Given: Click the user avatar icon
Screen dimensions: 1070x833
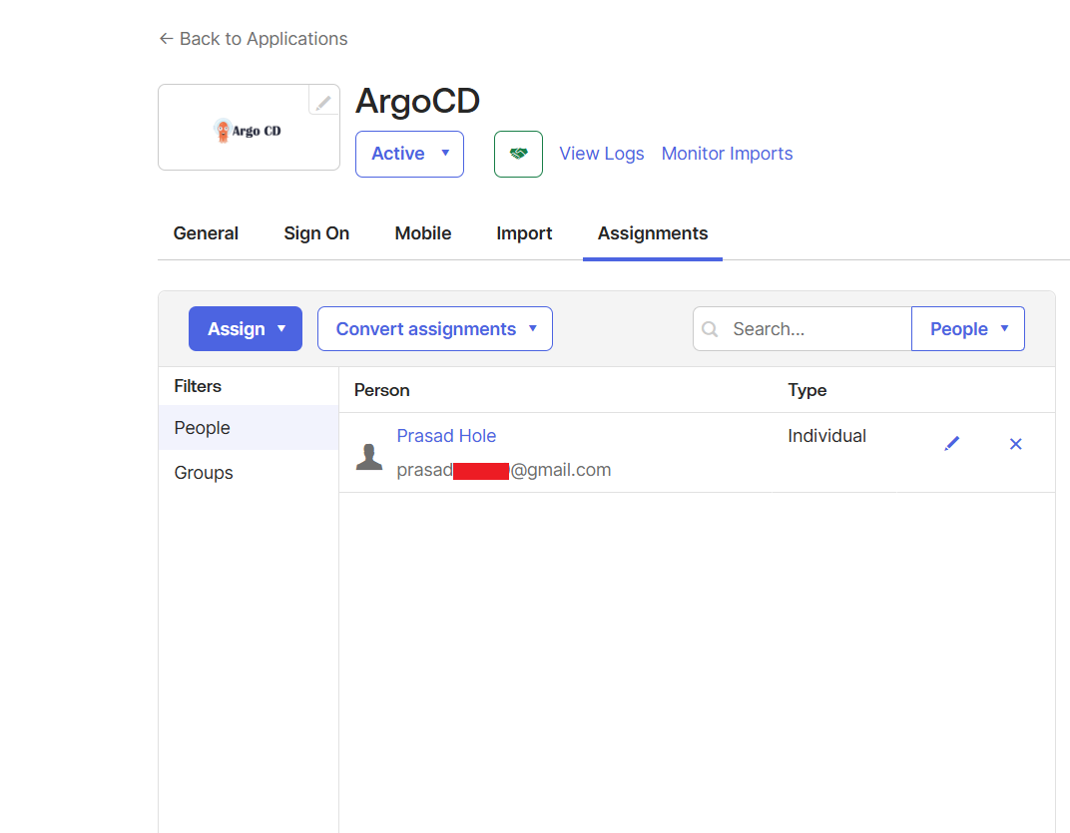Looking at the screenshot, I should click(369, 457).
